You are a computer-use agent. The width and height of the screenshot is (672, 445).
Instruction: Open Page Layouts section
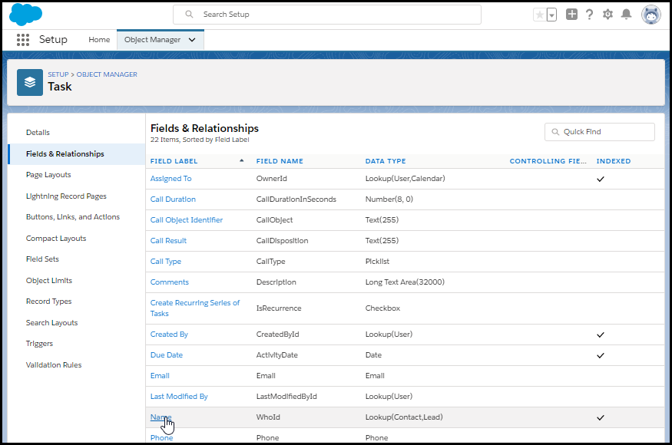tap(48, 175)
